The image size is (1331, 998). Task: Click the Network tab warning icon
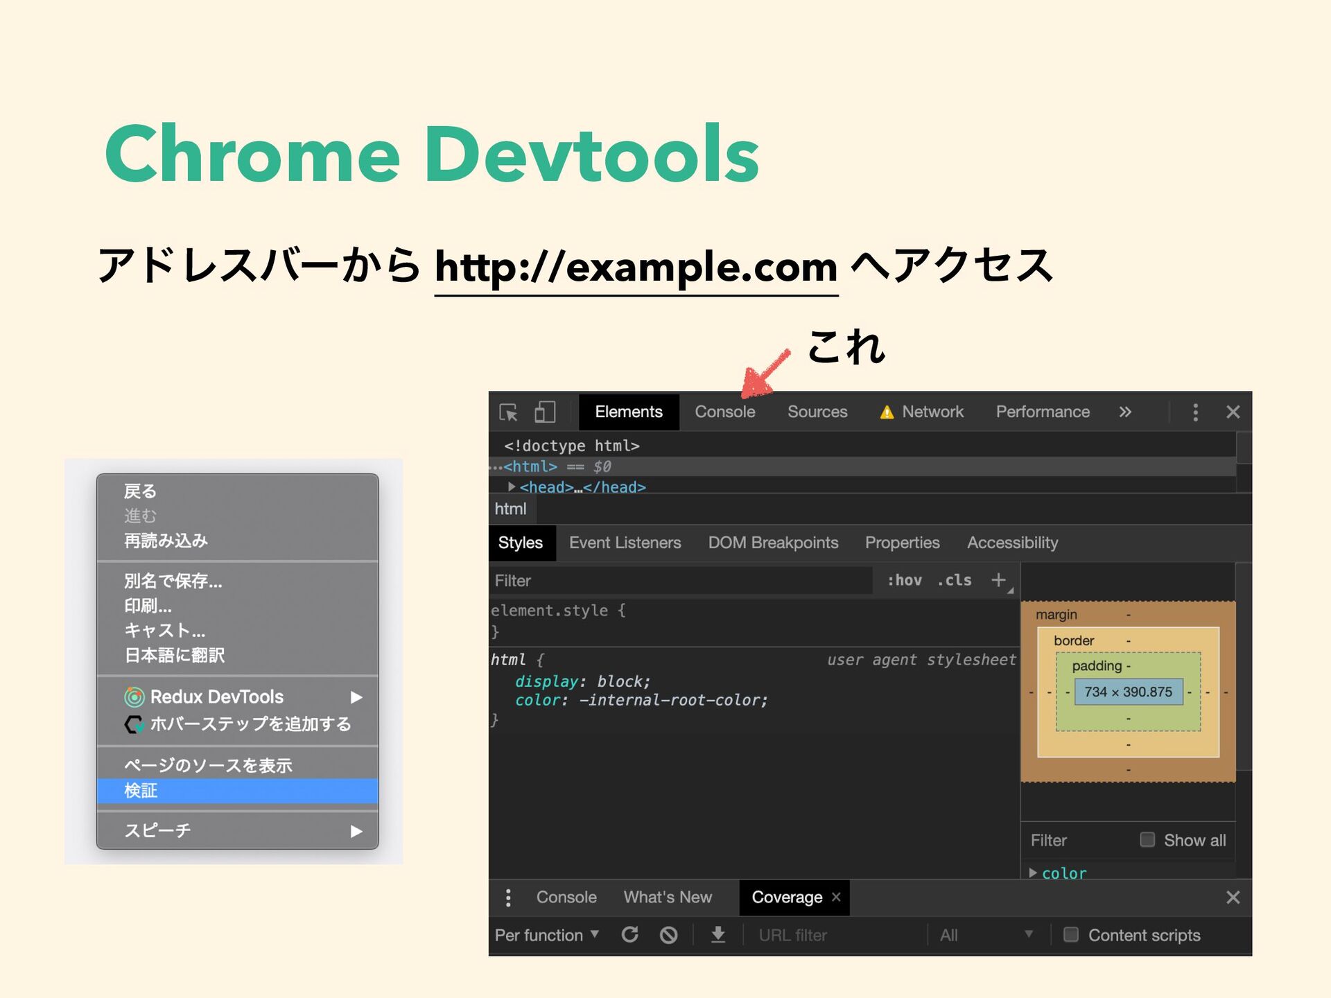coord(887,412)
